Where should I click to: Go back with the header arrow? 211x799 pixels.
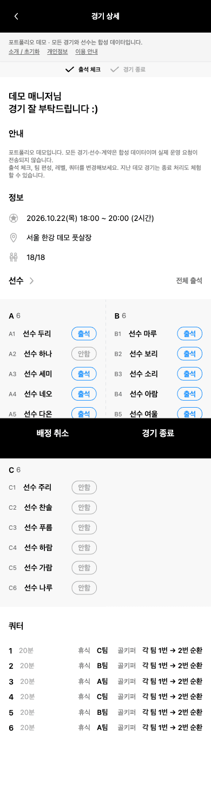tap(16, 16)
